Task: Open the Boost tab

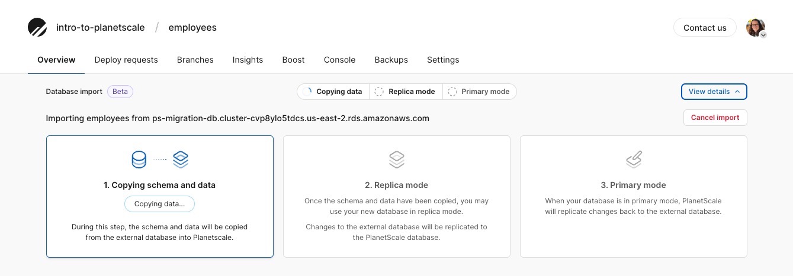Action: click(293, 60)
